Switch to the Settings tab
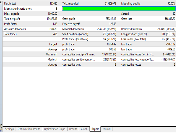177x133 pixels. point(9,129)
